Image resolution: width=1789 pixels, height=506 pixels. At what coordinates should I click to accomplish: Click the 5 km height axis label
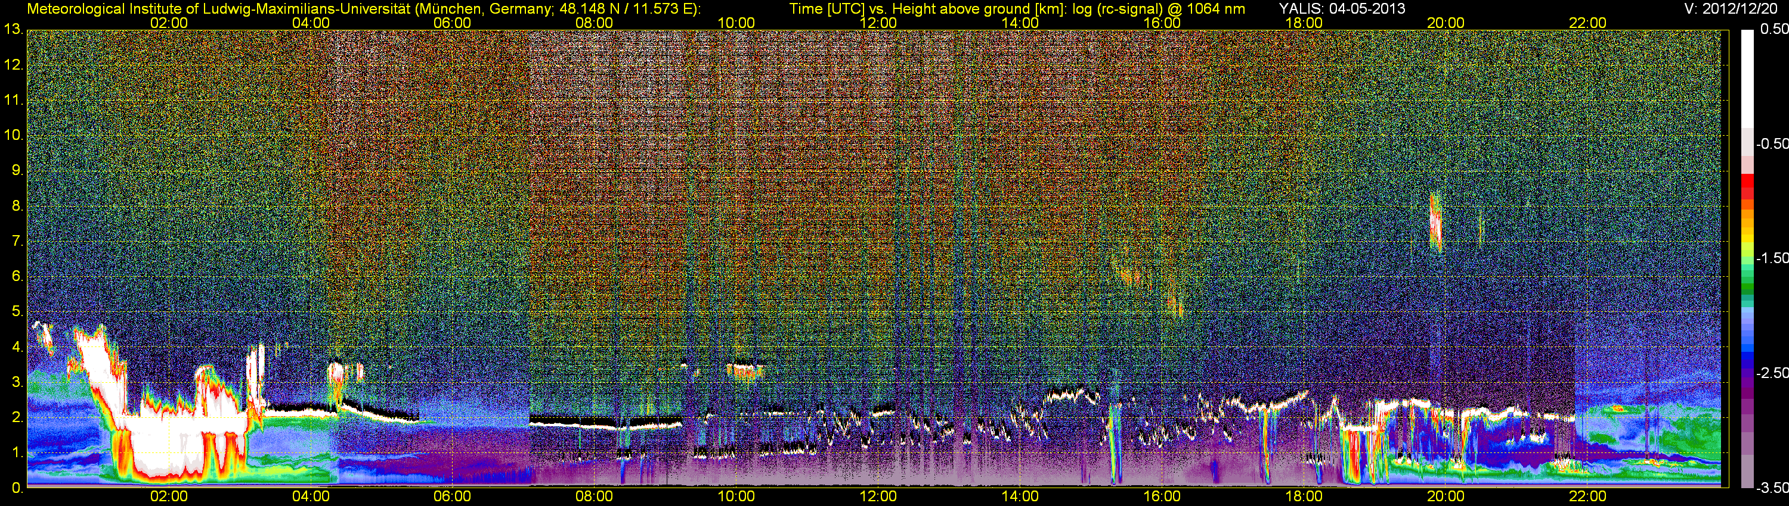coord(17,311)
